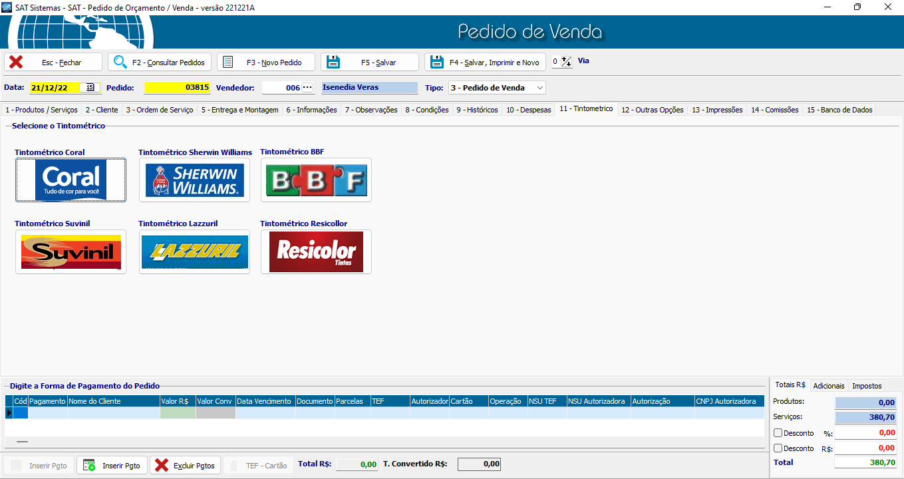Choose the Sherwin Williams tintometric logo
Image resolution: width=904 pixels, height=479 pixels.
tap(194, 180)
